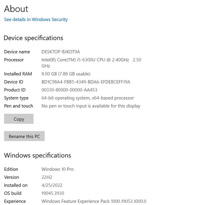Image resolution: width=222 pixels, height=205 pixels.
Task: Click the OS build number 19045.3930
Action: (53, 193)
